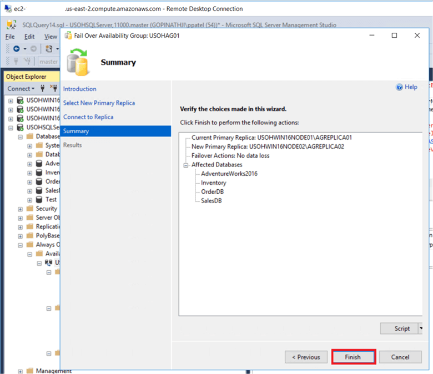Click the Connect Object Explorer plug icon
The image size is (433, 374).
pyautogui.click(x=43, y=88)
